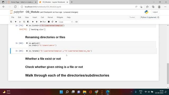Close the Home Page browser tab

36,2
